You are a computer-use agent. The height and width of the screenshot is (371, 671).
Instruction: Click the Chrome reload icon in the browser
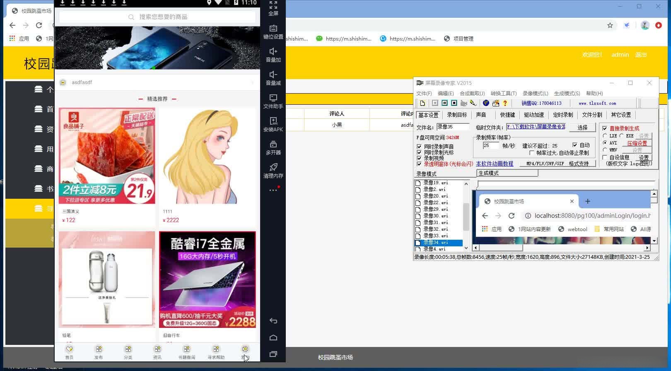point(39,25)
